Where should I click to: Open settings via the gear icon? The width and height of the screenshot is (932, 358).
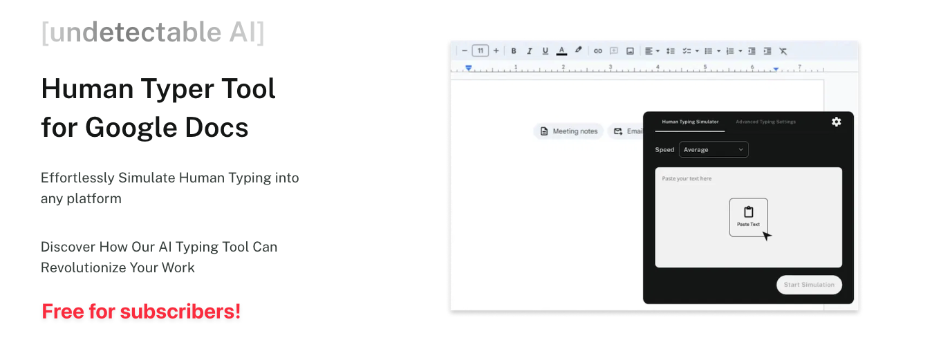836,122
